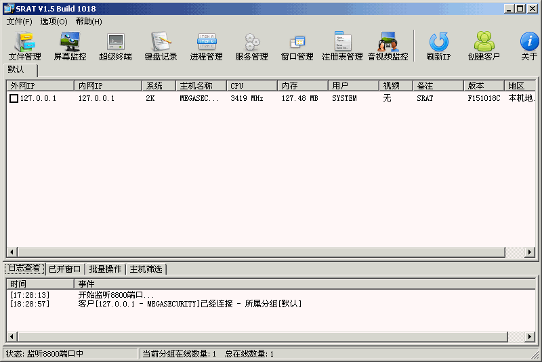Switch to the 批量操作 tab

(105, 269)
